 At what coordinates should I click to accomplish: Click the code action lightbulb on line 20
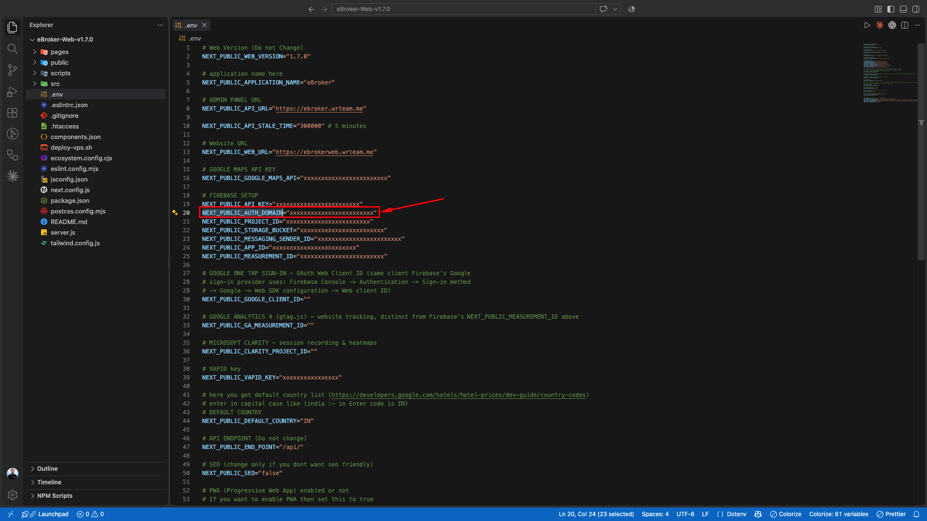point(175,212)
